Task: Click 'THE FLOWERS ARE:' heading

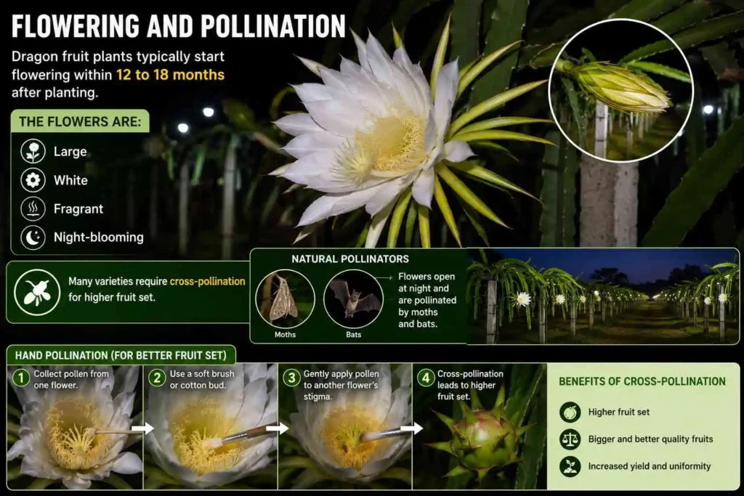Action: (80, 122)
